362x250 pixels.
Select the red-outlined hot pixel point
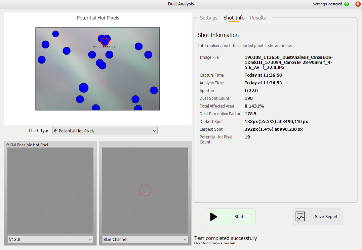point(105,42)
